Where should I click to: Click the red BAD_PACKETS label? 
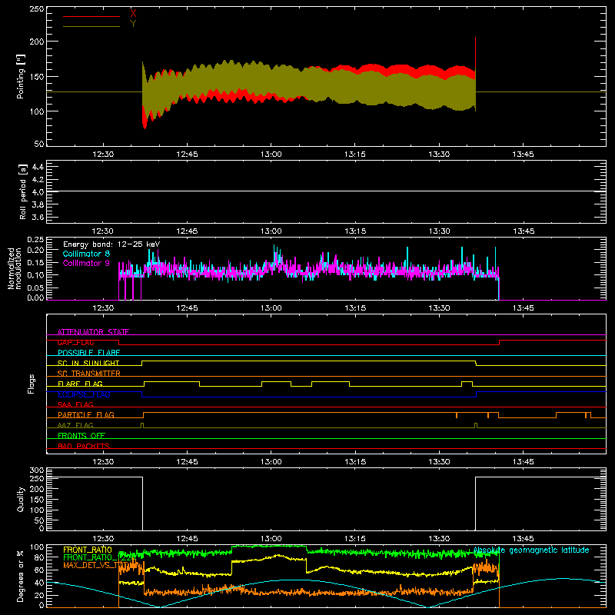(x=84, y=446)
